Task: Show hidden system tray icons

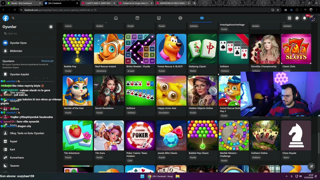Action: pyautogui.click(x=286, y=176)
